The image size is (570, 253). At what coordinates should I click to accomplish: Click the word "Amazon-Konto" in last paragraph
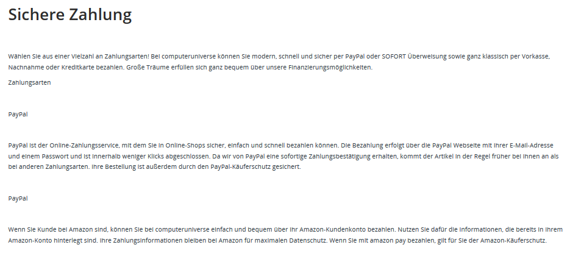[x=30, y=241]
